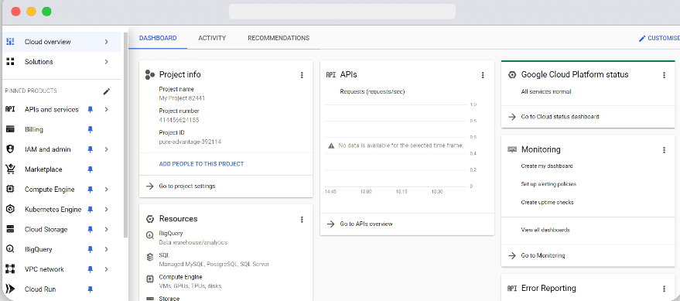This screenshot has width=680, height=301.
Task: Click Create my dashboard in Monitoring
Action: (547, 166)
